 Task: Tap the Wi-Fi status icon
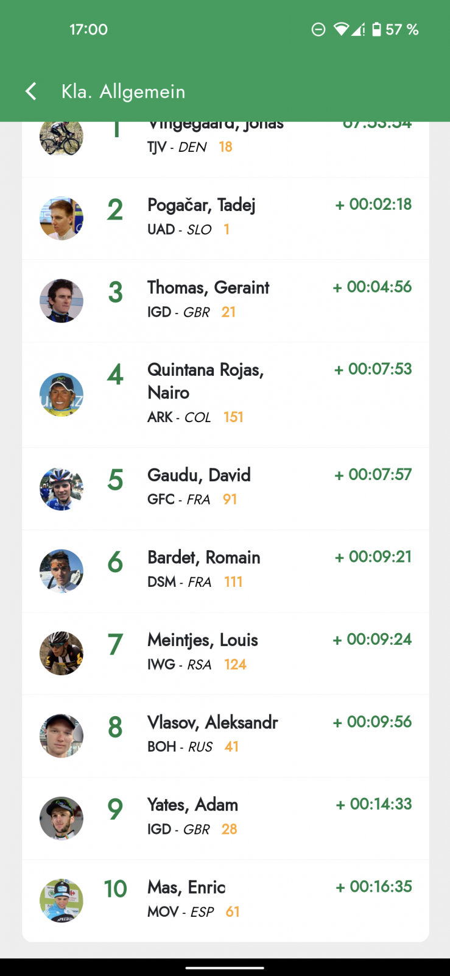point(342,29)
